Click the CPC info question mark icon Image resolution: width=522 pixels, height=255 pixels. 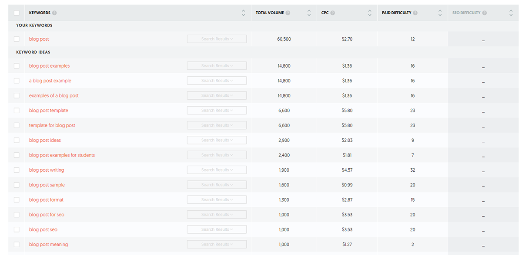[x=333, y=13]
